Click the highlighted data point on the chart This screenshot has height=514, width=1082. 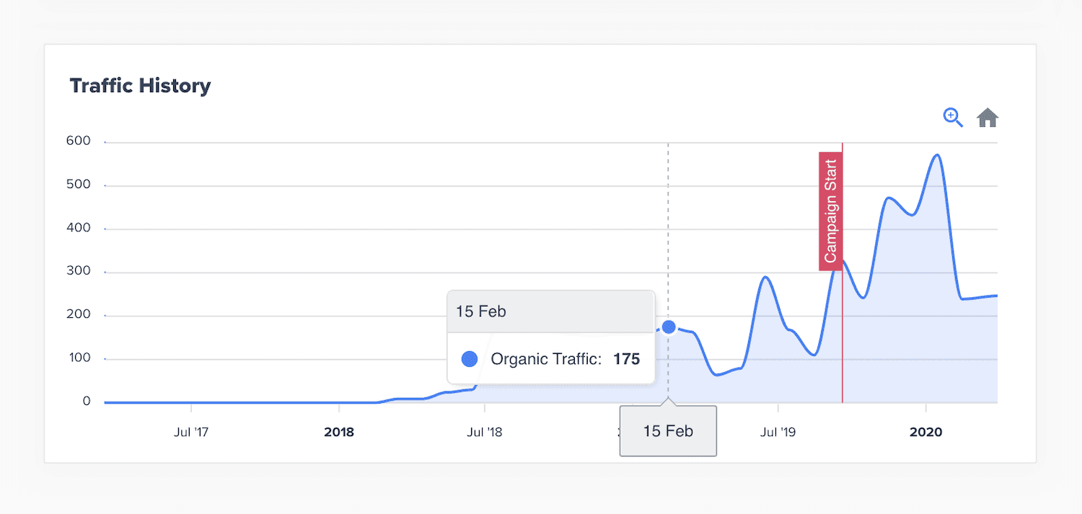668,327
